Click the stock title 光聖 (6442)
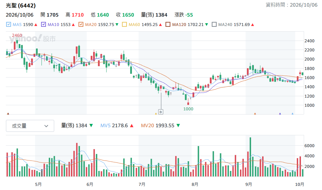The height and width of the screenshot is (190, 322). (21, 6)
